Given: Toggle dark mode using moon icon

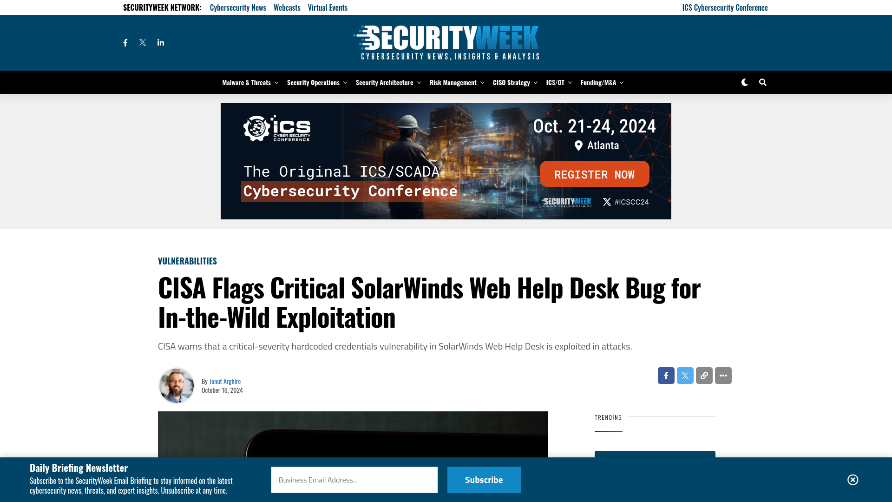Looking at the screenshot, I should point(744,81).
